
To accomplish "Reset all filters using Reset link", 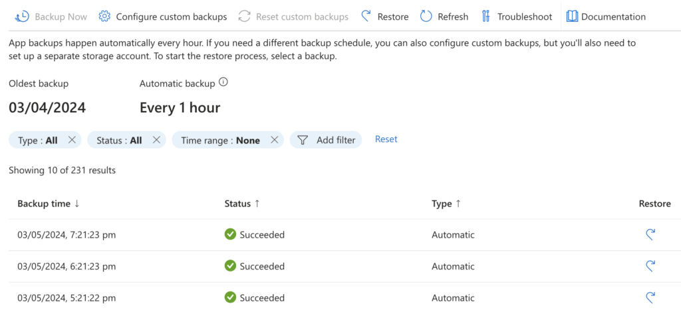I will (x=386, y=139).
